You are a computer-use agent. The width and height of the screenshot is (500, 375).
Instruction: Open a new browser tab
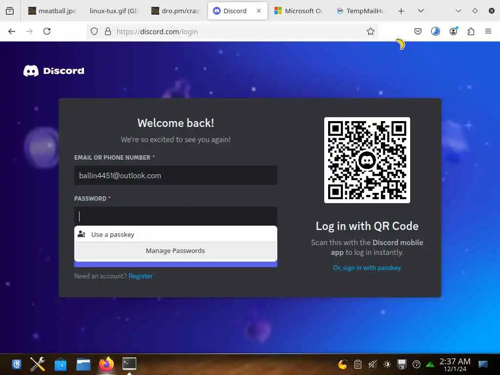[x=401, y=11]
